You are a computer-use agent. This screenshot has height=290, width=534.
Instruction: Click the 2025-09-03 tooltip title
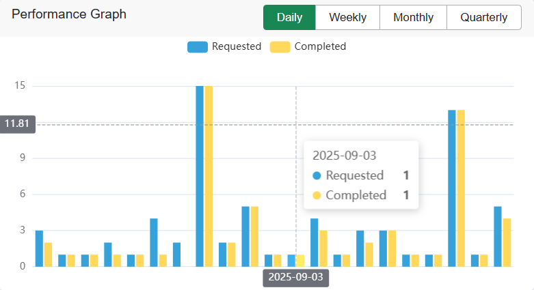click(345, 156)
